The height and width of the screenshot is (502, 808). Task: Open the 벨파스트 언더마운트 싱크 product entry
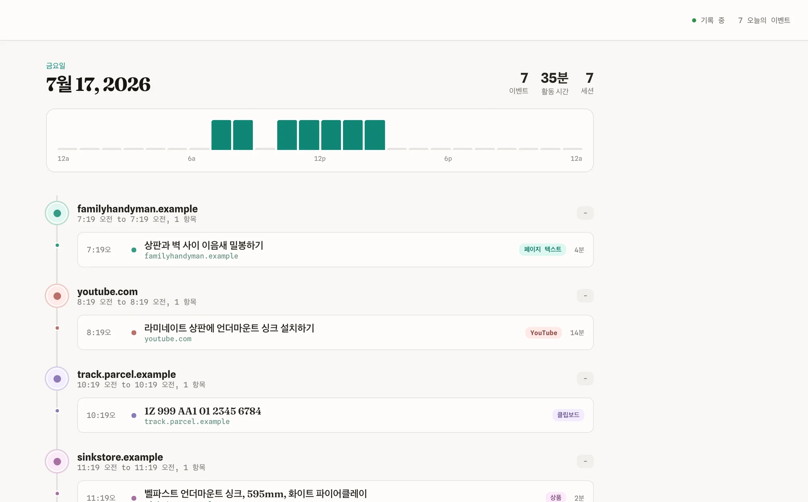(x=335, y=492)
